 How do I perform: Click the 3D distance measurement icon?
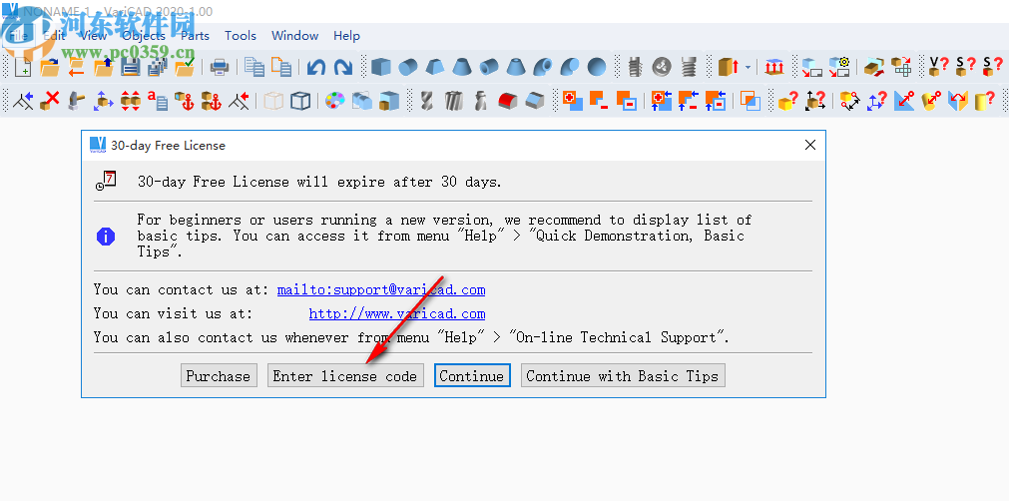pos(850,101)
